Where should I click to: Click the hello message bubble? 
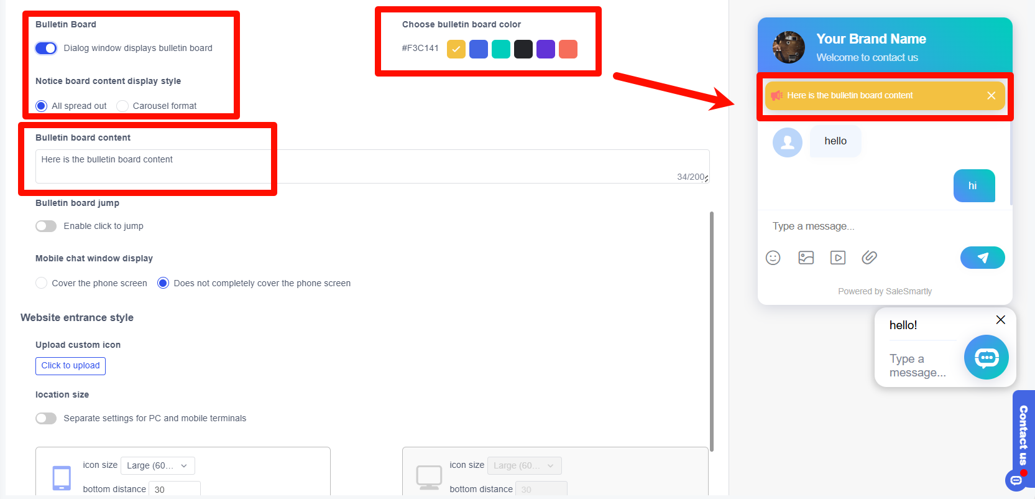[835, 141]
